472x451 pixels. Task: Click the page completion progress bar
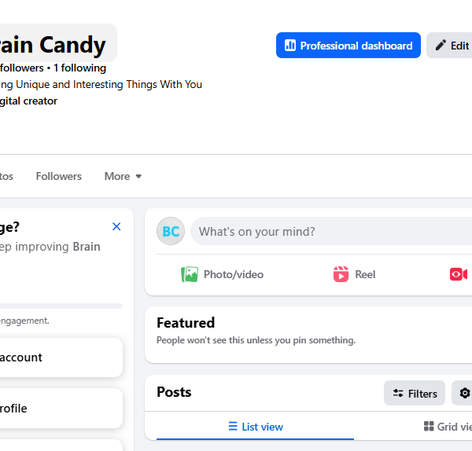pyautogui.click(x=61, y=306)
